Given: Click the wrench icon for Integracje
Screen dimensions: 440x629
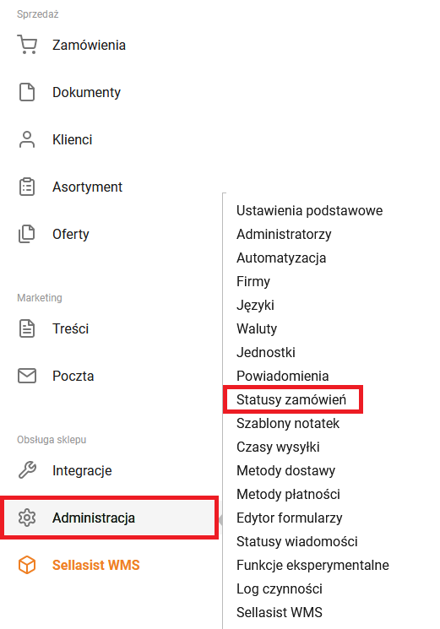Looking at the screenshot, I should [x=27, y=470].
